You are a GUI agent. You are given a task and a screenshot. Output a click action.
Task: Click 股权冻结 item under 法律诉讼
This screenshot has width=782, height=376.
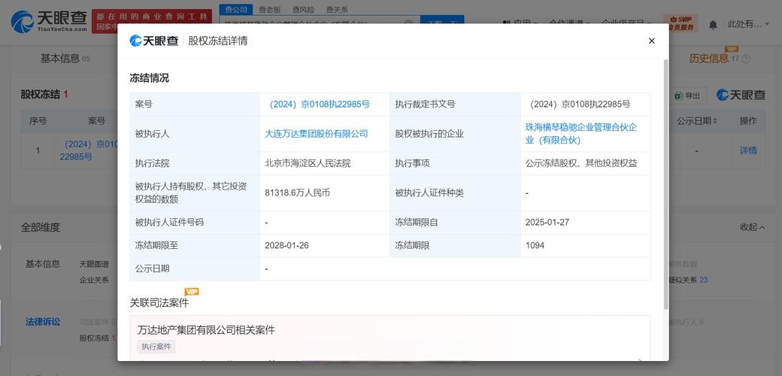97,338
